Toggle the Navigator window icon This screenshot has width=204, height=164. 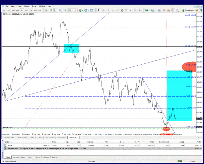[168, 10]
